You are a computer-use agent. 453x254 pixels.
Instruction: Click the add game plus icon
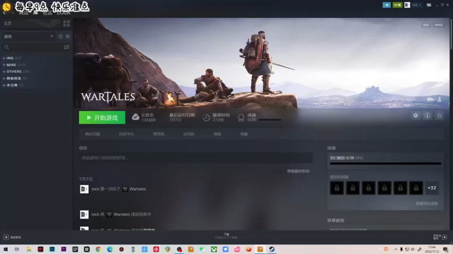(x=6, y=237)
